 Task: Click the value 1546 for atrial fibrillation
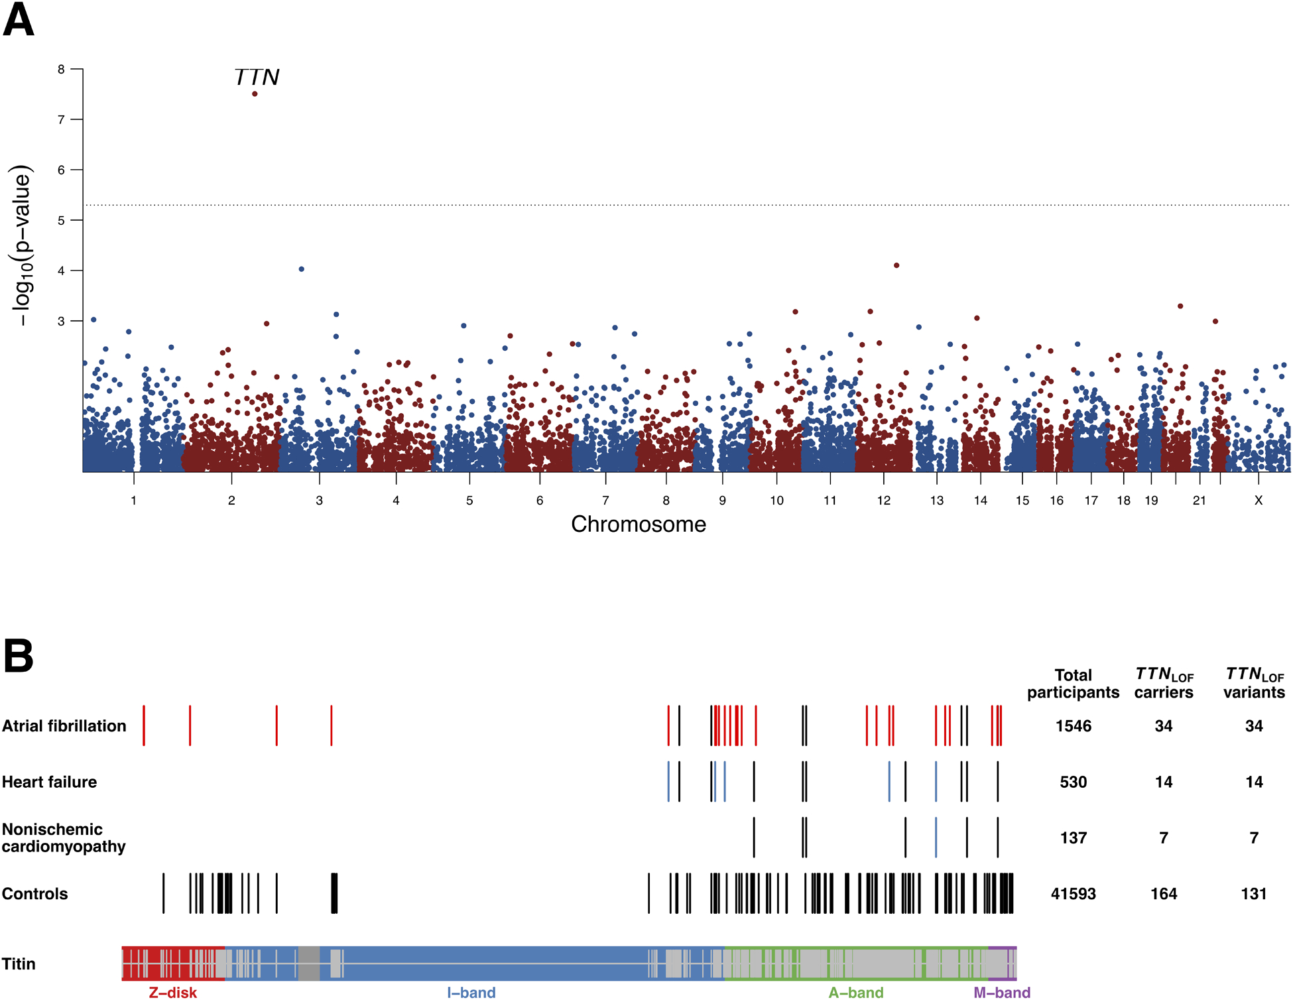coord(1074,726)
